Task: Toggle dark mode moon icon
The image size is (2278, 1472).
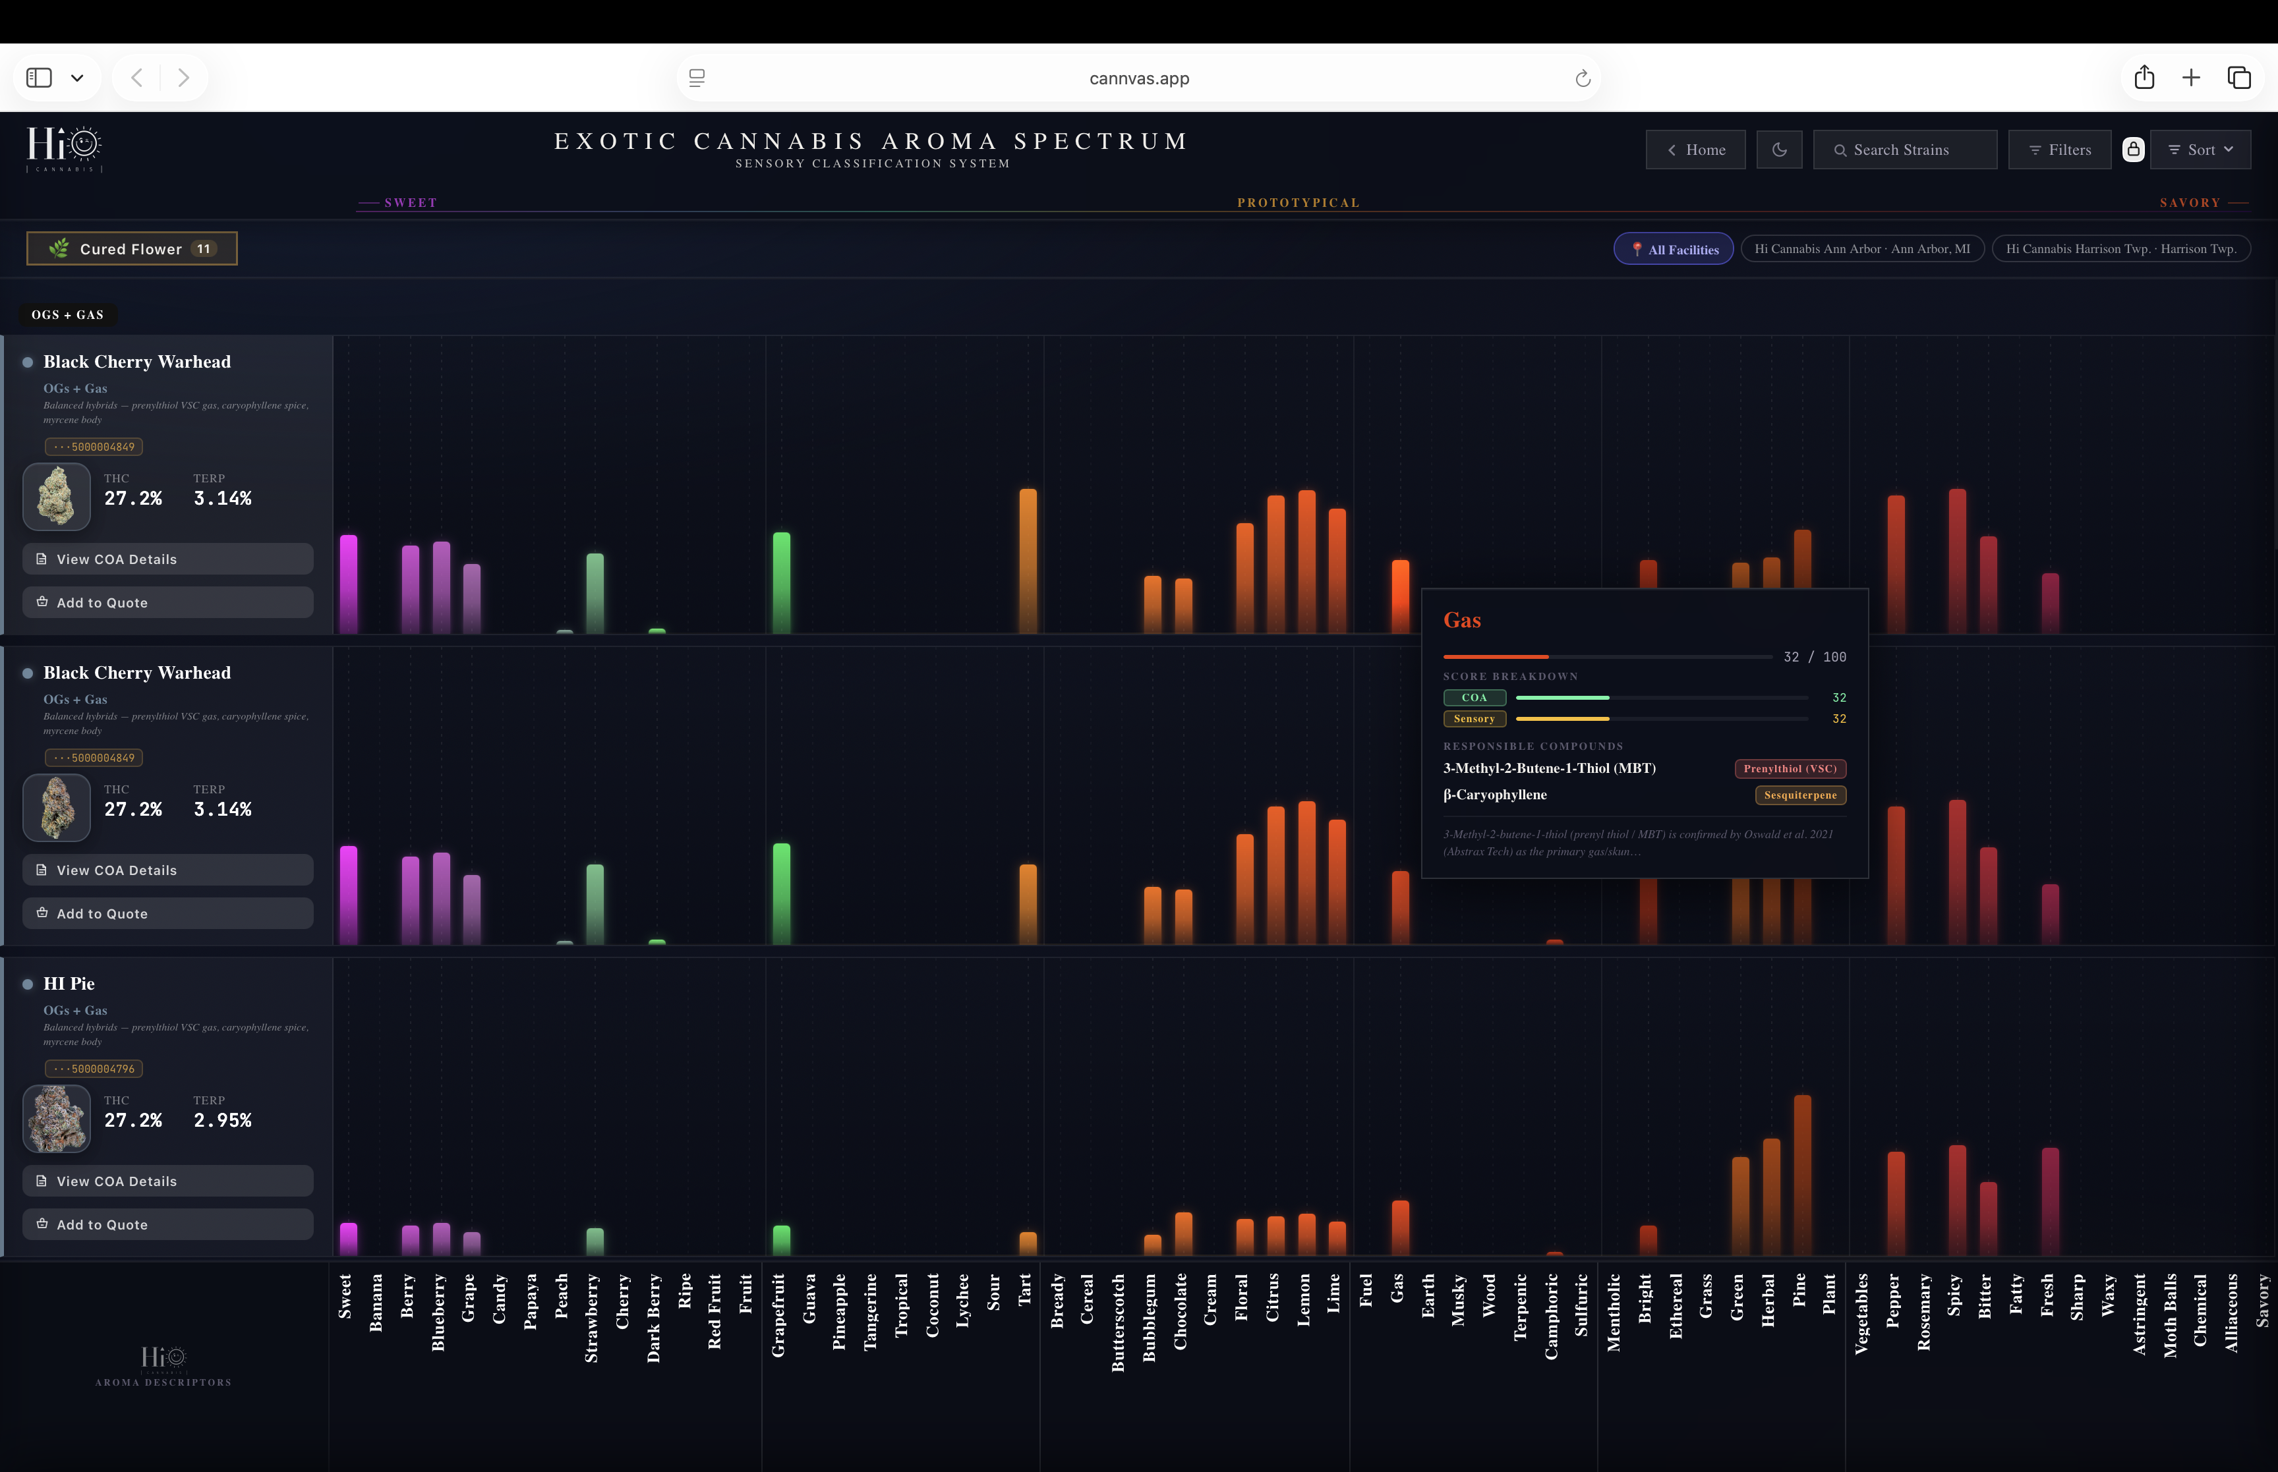Action: pyautogui.click(x=1779, y=150)
